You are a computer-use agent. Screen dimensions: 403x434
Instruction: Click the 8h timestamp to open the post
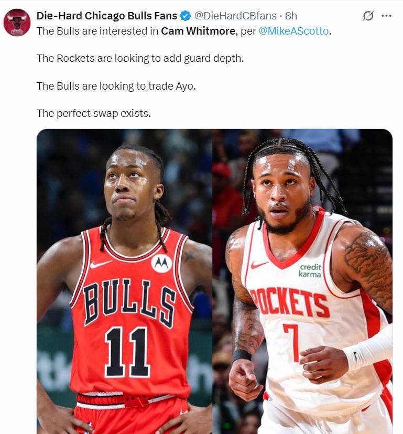291,16
